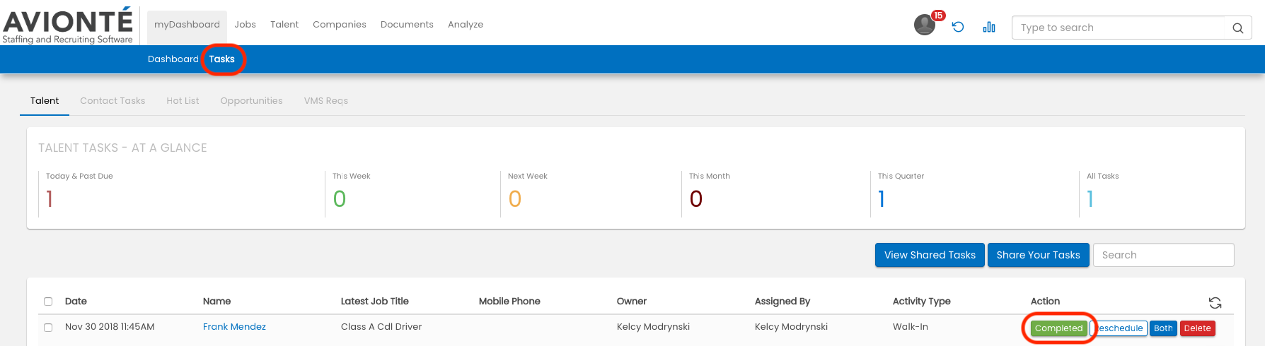The width and height of the screenshot is (1265, 346).
Task: Toggle the select-all checkbox in table header
Action: [x=48, y=302]
